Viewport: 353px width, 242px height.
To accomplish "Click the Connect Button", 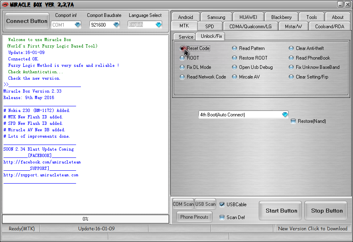I will pos(27,21).
